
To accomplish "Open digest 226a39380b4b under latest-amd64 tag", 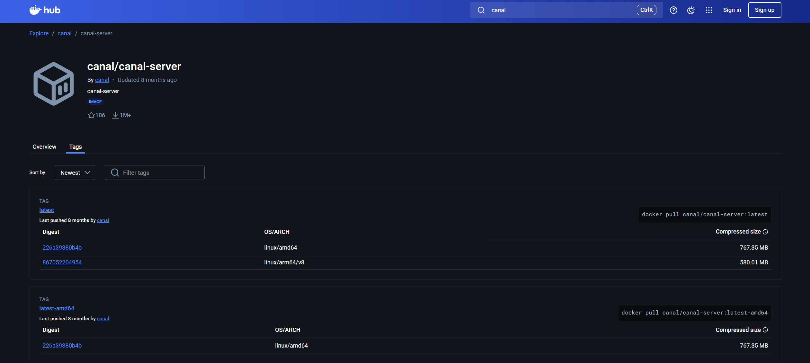I will point(62,346).
